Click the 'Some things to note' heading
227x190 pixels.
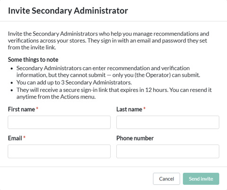pos(33,60)
